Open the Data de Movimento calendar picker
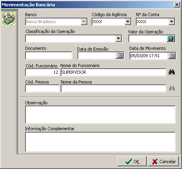182x169 pixels. pyautogui.click(x=171, y=56)
